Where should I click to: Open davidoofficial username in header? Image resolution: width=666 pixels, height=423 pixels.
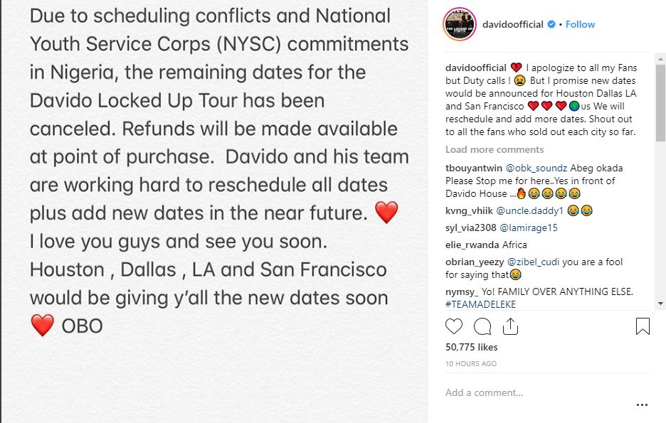tap(507, 24)
